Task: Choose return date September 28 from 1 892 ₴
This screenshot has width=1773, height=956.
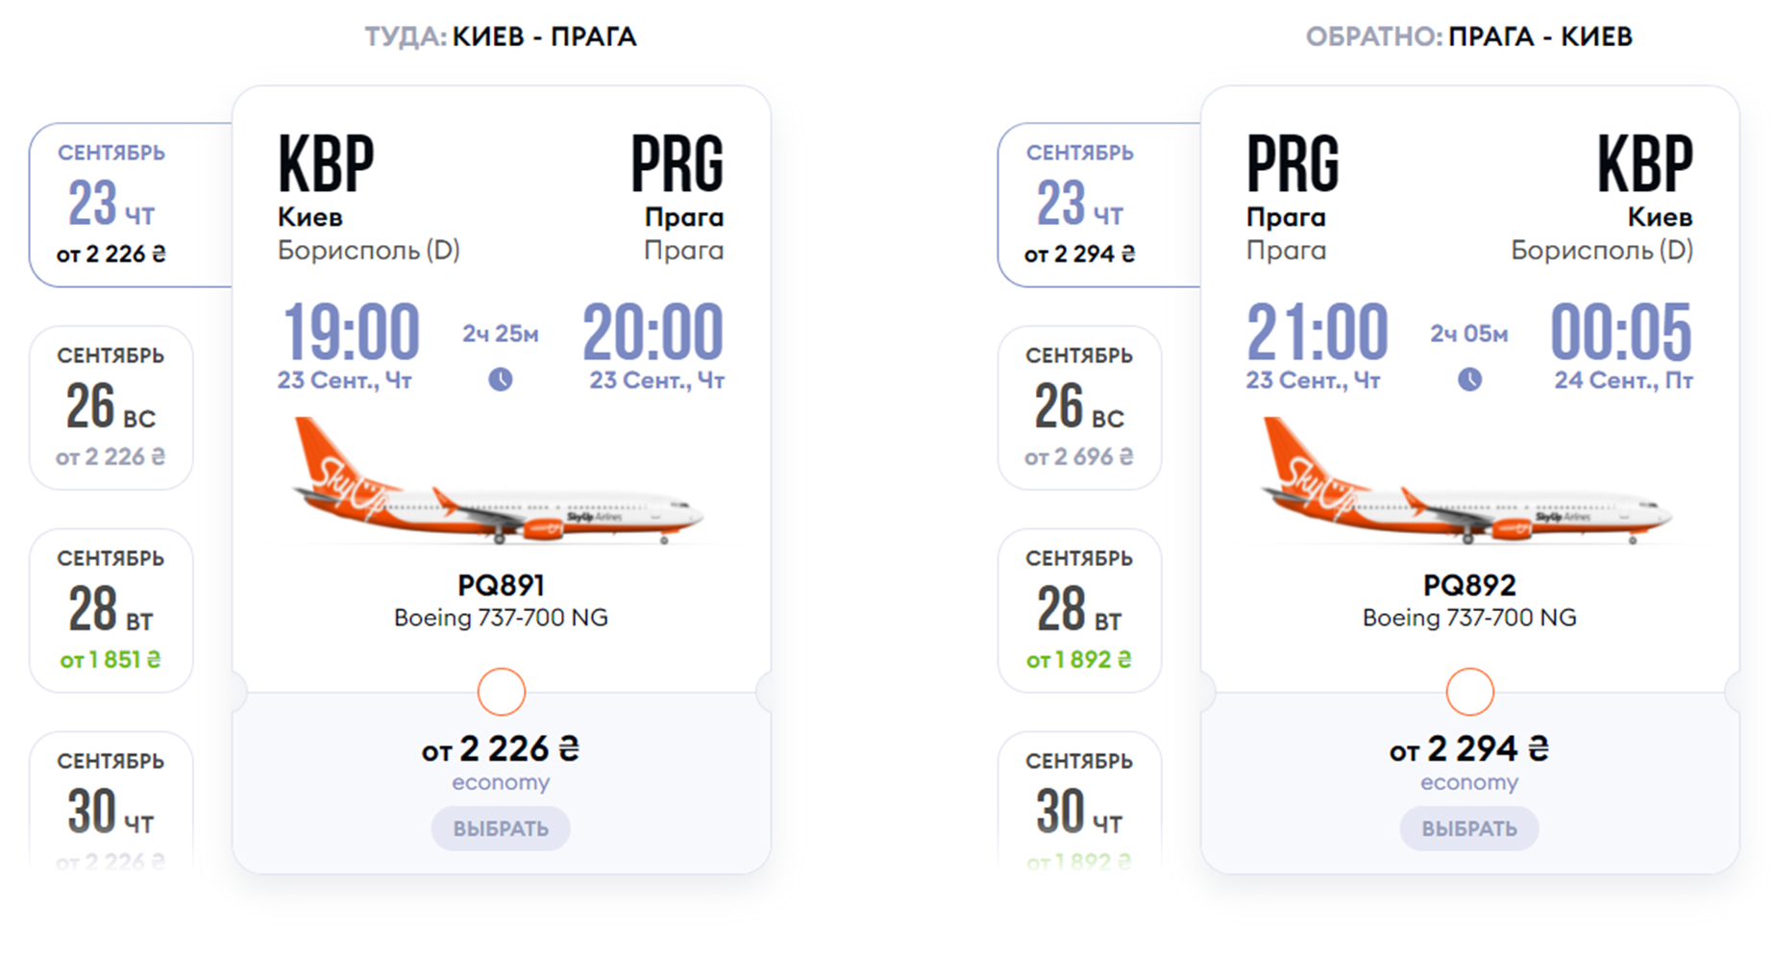Action: point(1080,610)
